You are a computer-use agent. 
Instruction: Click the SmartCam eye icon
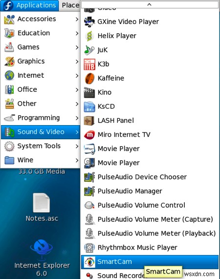tap(89, 262)
